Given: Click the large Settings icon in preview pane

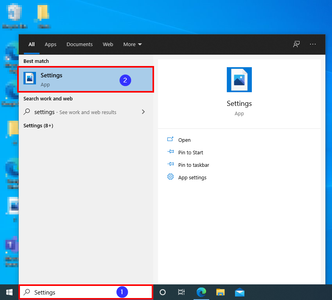Looking at the screenshot, I should [x=239, y=80].
